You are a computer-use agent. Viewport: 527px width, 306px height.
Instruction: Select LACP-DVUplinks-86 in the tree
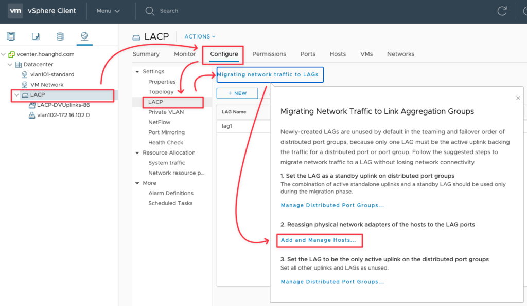coord(63,105)
